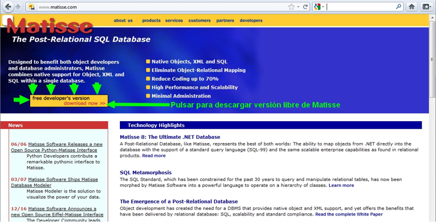Open the Python-Matisse Interface news link

[x=57, y=147]
